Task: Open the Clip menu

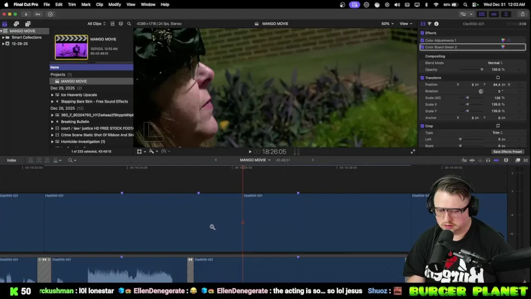Action: point(100,5)
